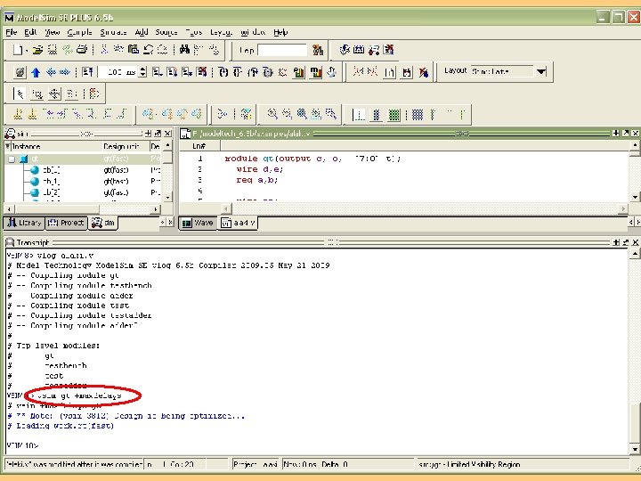Close the sim panel with X button

pos(167,134)
